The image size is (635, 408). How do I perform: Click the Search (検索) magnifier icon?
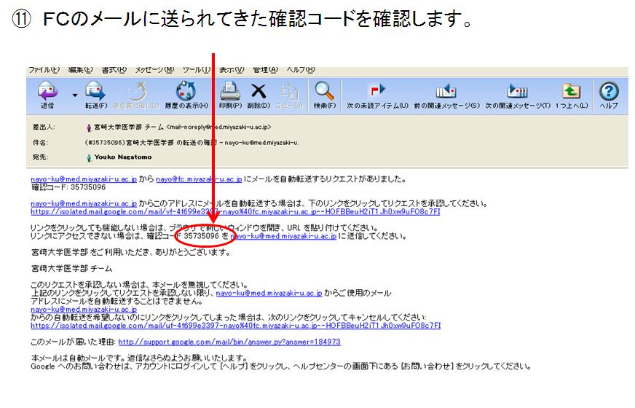[x=324, y=92]
